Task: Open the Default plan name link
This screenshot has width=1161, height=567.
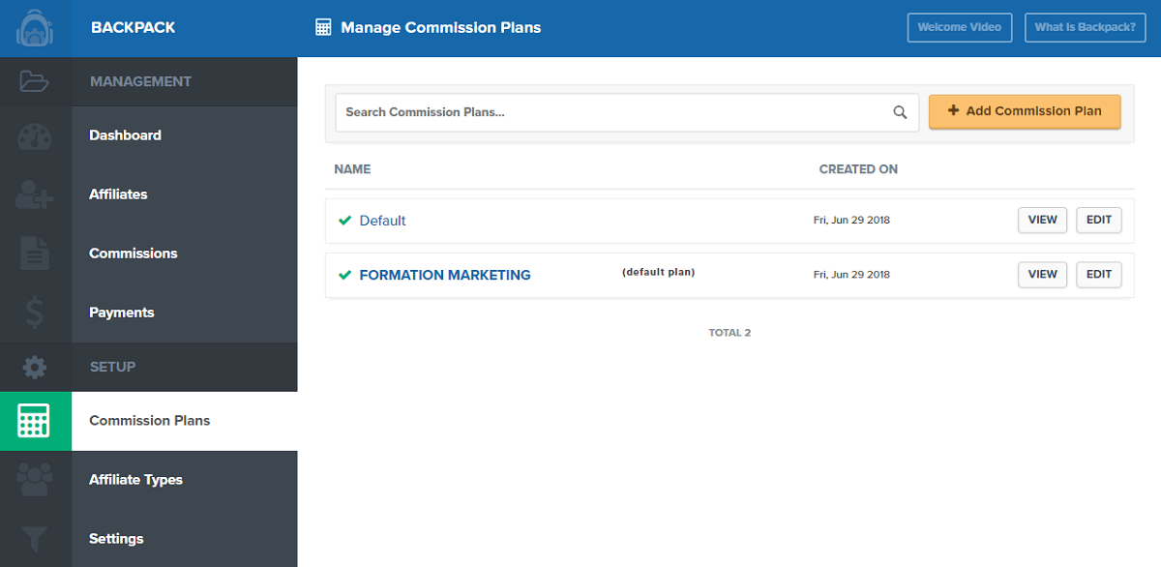Action: pos(382,221)
